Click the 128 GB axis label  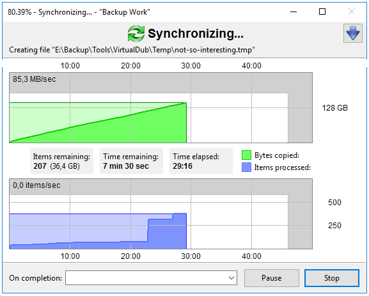pos(334,108)
